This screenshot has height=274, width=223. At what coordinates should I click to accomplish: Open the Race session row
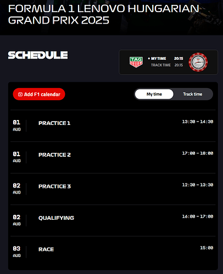click(x=113, y=252)
